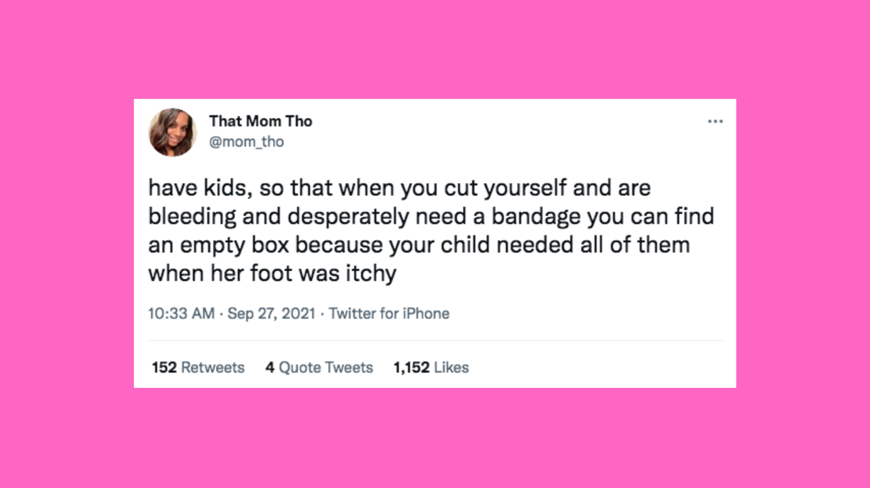
Task: Click the Twitter for iPhone source label
Action: (389, 313)
